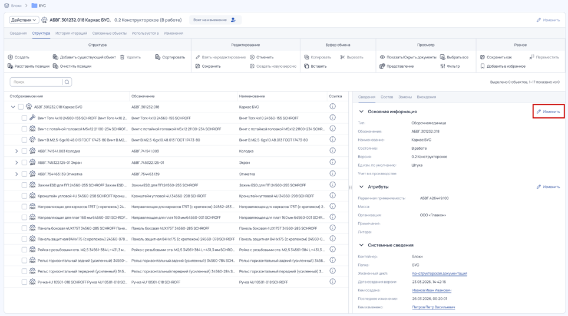Open info link icon for Колодка row
The image size is (568, 316).
click(332, 151)
